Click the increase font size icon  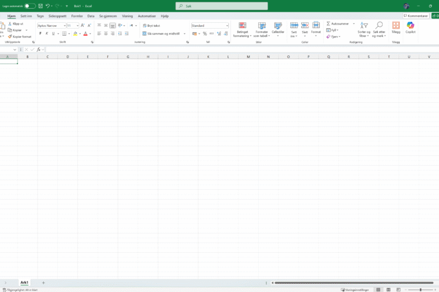click(x=83, y=26)
